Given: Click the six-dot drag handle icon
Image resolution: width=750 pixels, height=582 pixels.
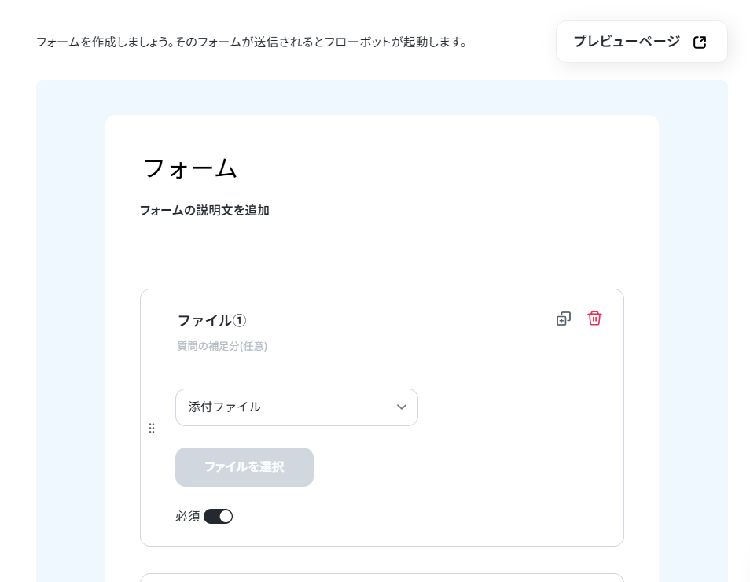Looking at the screenshot, I should coord(152,428).
